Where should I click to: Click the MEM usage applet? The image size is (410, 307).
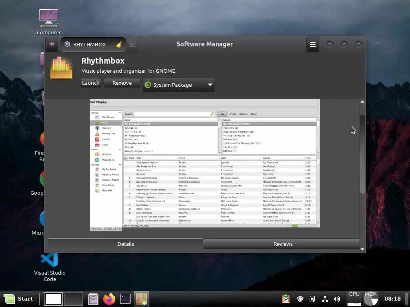tap(370, 299)
